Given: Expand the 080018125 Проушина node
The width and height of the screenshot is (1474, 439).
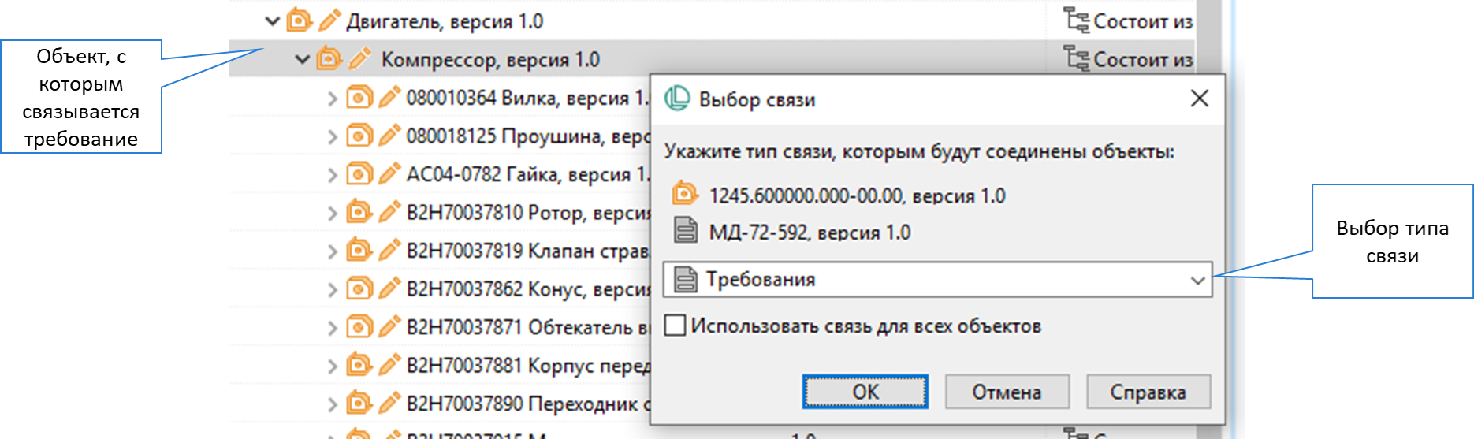Looking at the screenshot, I should click(x=332, y=136).
